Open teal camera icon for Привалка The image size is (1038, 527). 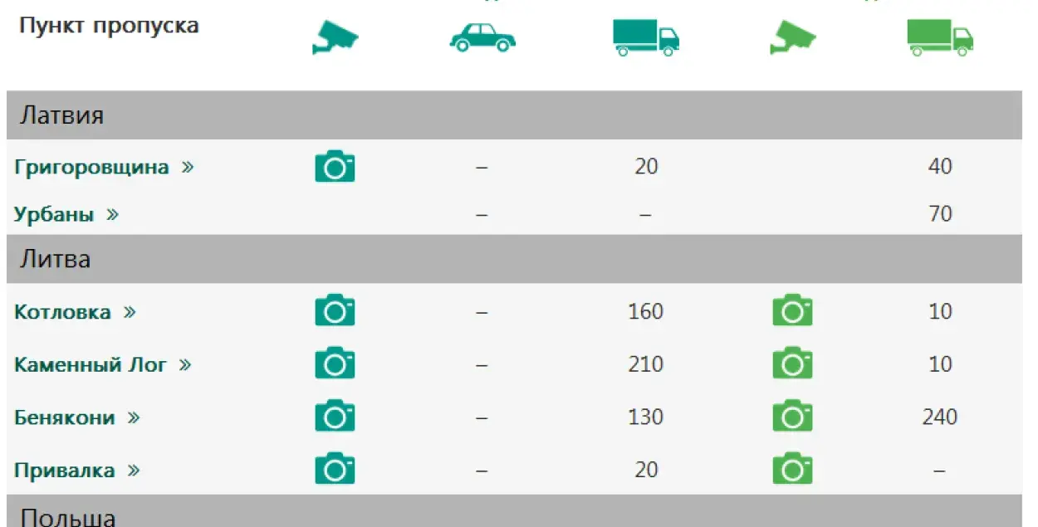(335, 469)
